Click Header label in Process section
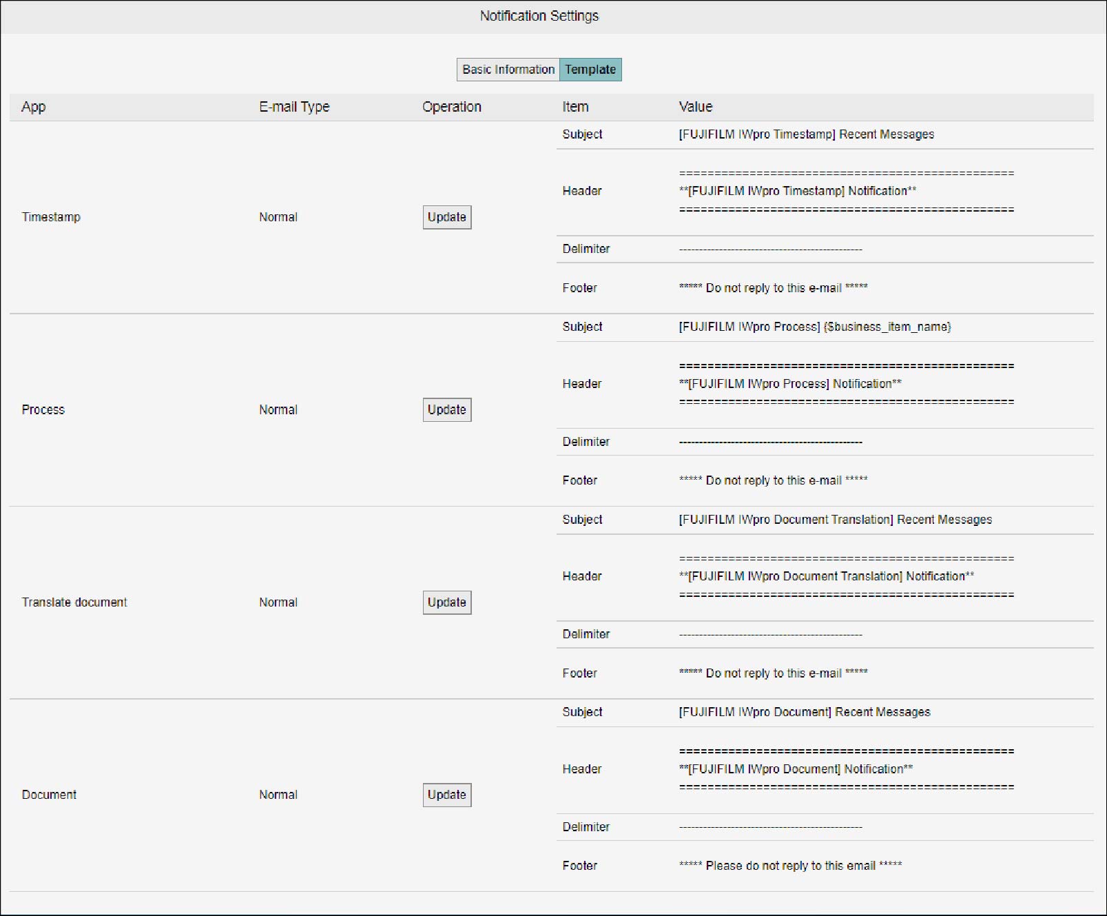Viewport: 1107px width, 916px height. point(582,384)
